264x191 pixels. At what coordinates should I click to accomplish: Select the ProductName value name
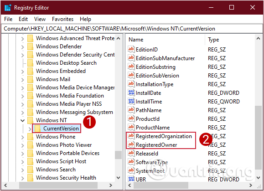click(x=153, y=128)
